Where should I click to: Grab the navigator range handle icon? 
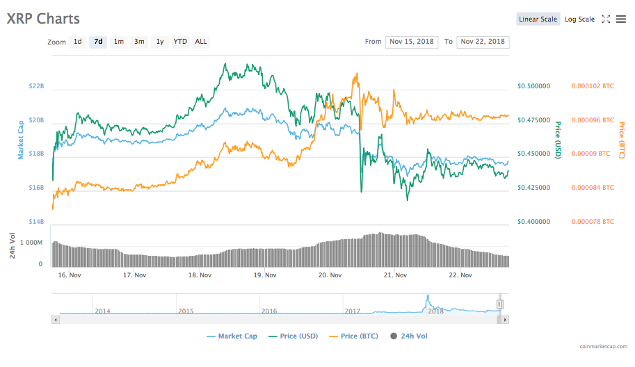tap(500, 304)
